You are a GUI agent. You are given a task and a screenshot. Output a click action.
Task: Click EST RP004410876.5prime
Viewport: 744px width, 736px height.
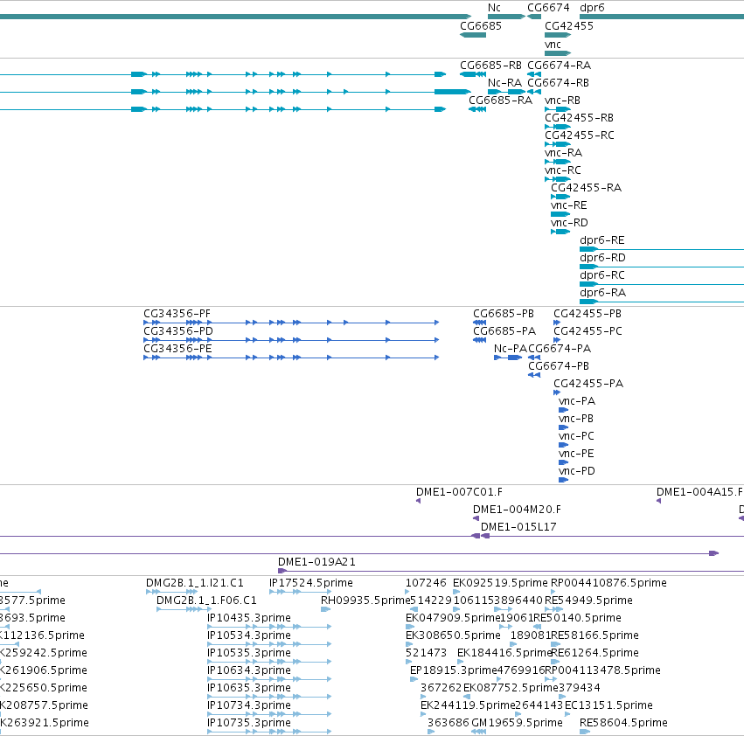608,583
